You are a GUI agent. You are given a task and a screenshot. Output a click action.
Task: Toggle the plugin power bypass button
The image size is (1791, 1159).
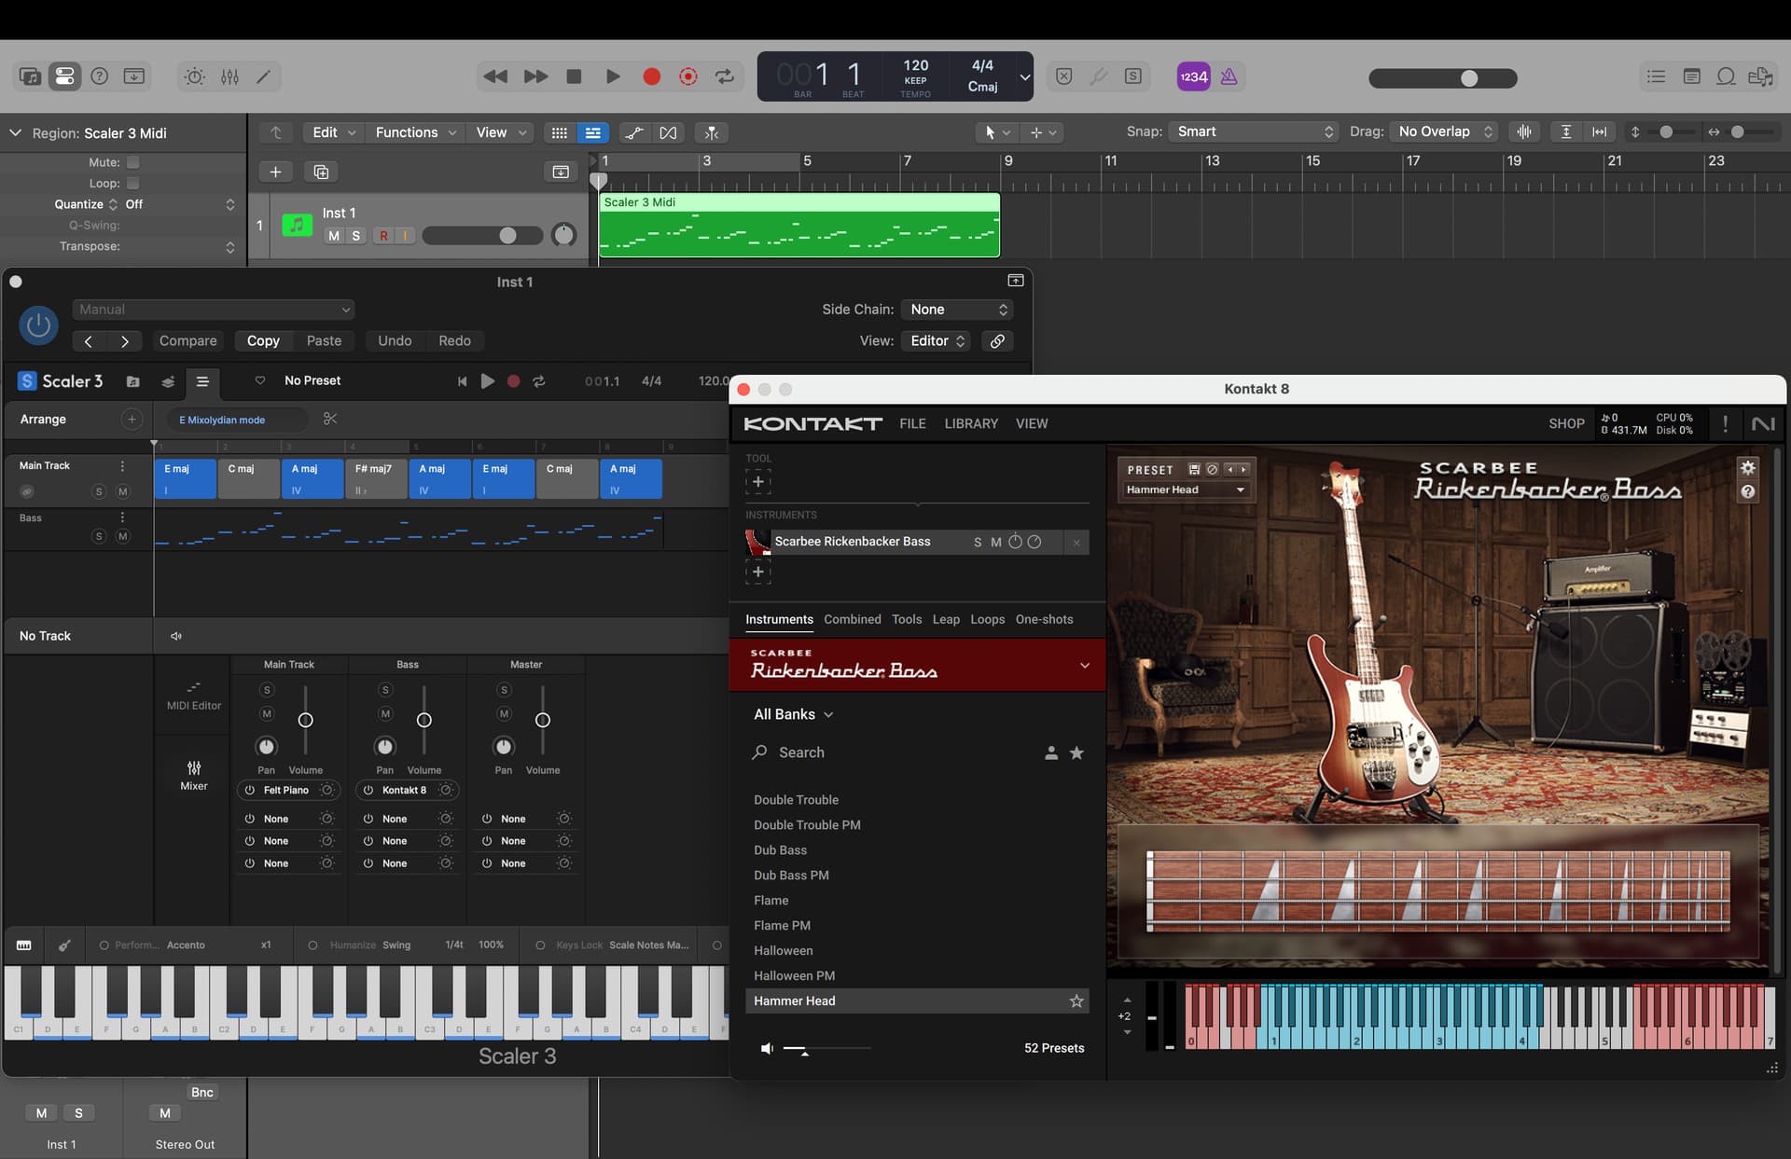pyautogui.click(x=38, y=325)
